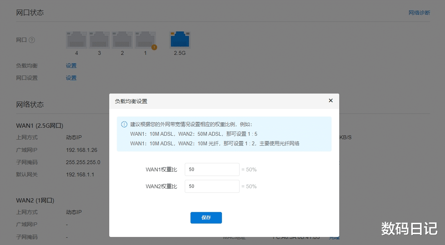Click the WAN1 默认网关 label
The width and height of the screenshot is (445, 245).
point(27,174)
